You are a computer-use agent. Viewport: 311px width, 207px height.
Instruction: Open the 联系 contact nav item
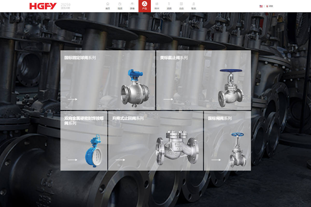pos(194,6)
